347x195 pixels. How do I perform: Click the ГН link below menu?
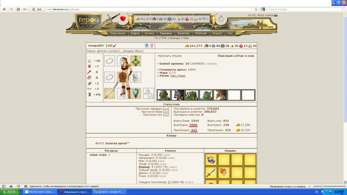pos(156,38)
